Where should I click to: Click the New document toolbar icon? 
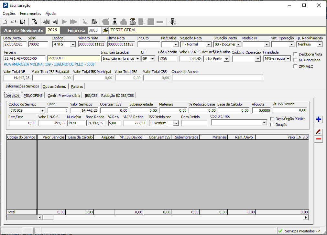(x=5, y=22)
